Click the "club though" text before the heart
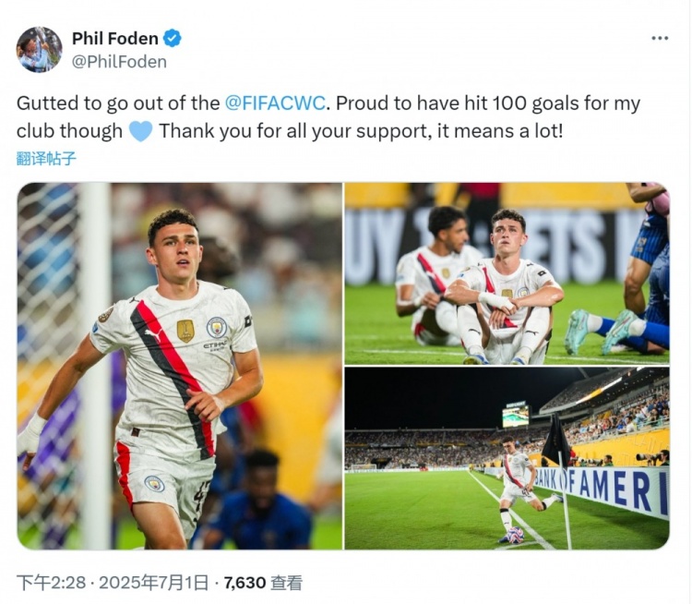 click(70, 131)
